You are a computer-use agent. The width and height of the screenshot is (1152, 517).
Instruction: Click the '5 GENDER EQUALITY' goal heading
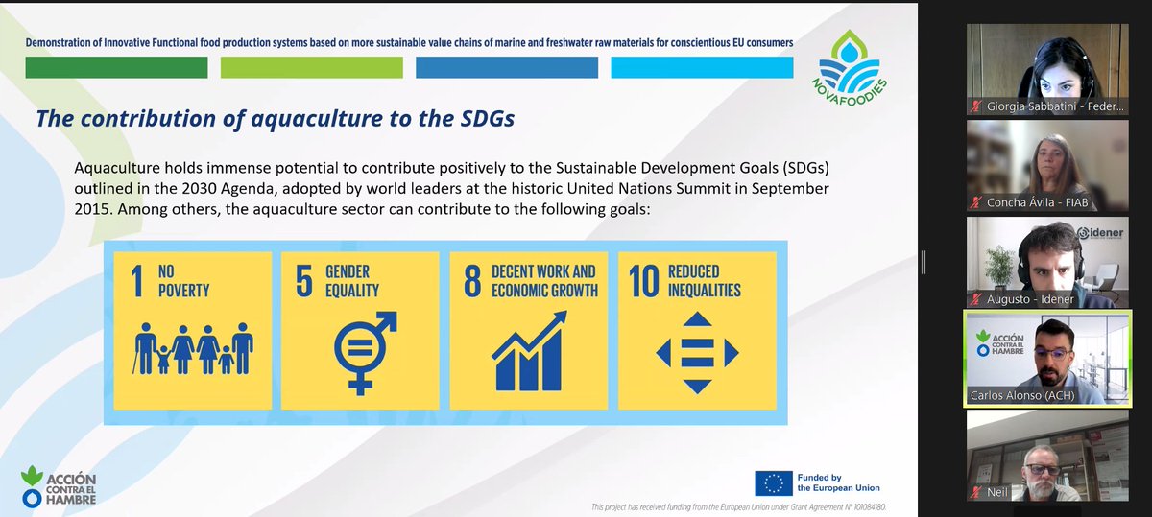[x=339, y=280]
